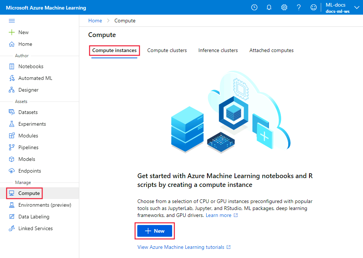The height and width of the screenshot is (258, 363).
Task: Open the settings gear
Action: [x=284, y=7]
